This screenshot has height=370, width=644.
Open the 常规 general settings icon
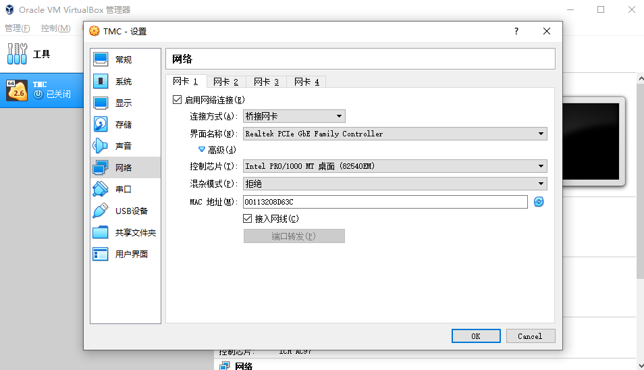[101, 59]
